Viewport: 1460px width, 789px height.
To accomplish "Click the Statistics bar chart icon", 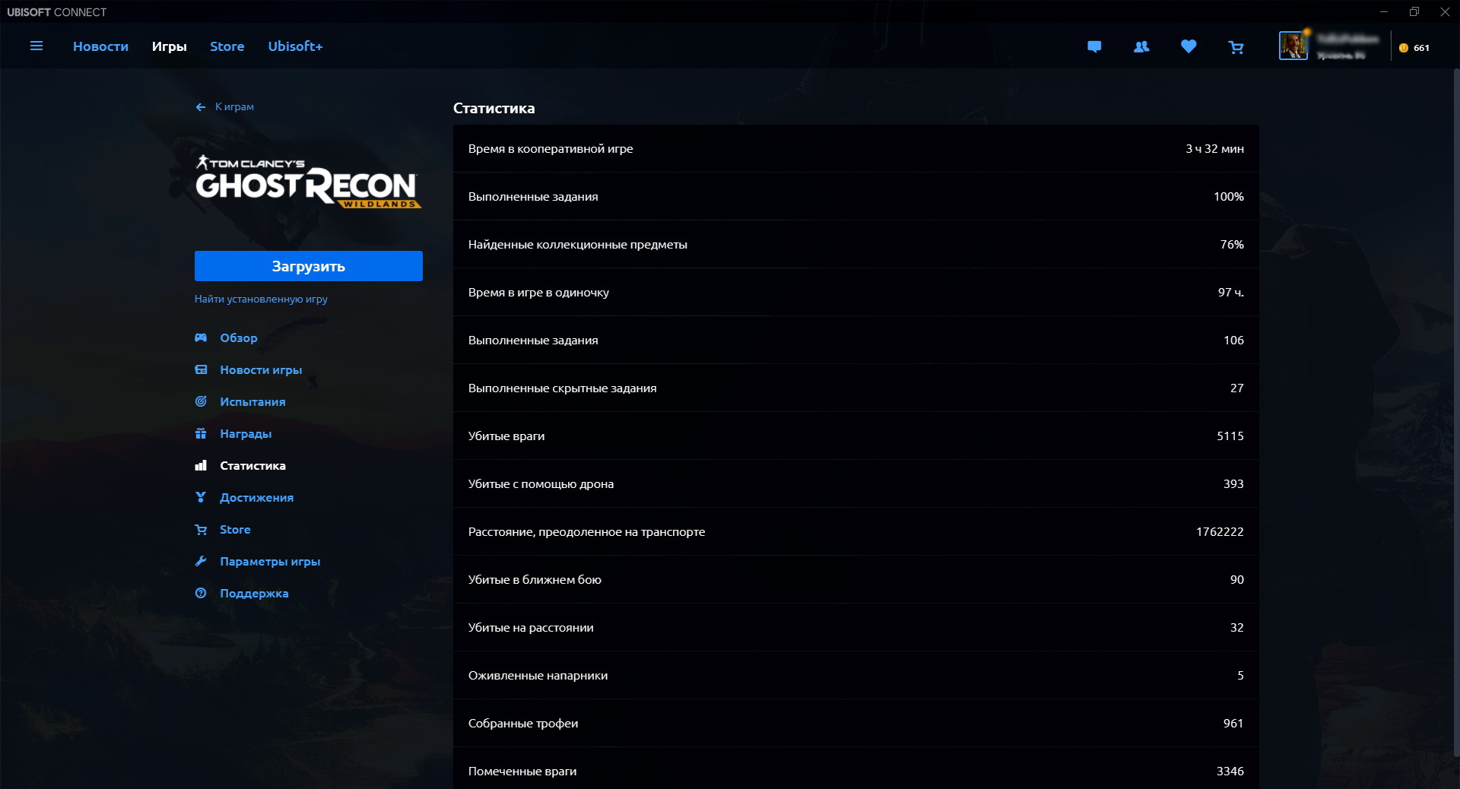I will pos(201,465).
